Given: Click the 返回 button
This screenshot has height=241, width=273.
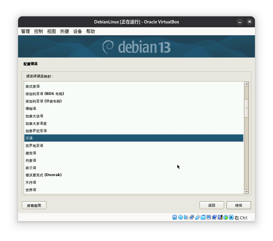Looking at the screenshot, I should pos(212,205).
